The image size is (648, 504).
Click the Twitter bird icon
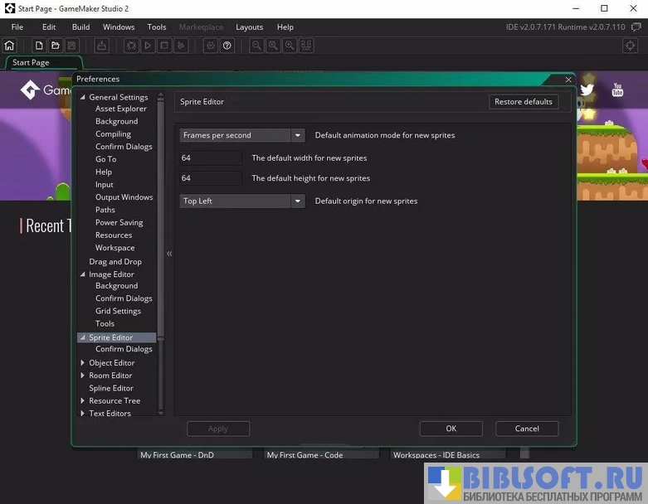tap(587, 90)
